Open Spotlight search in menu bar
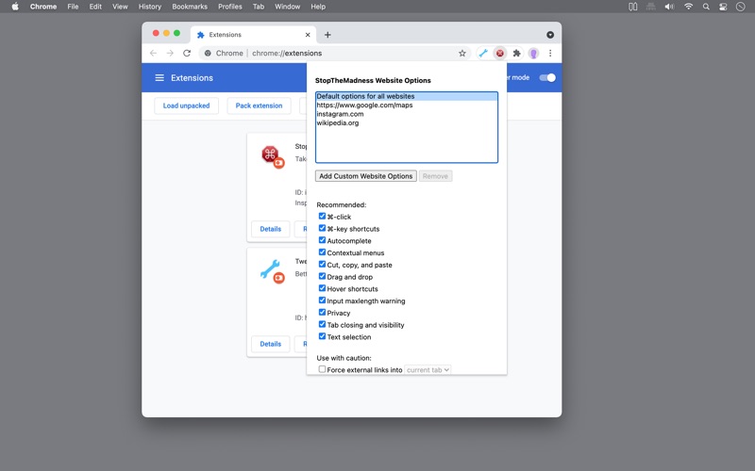The height and width of the screenshot is (471, 755). click(x=706, y=7)
